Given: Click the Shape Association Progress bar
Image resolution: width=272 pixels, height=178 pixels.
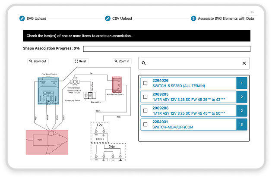Looking at the screenshot, I should coord(166,49).
